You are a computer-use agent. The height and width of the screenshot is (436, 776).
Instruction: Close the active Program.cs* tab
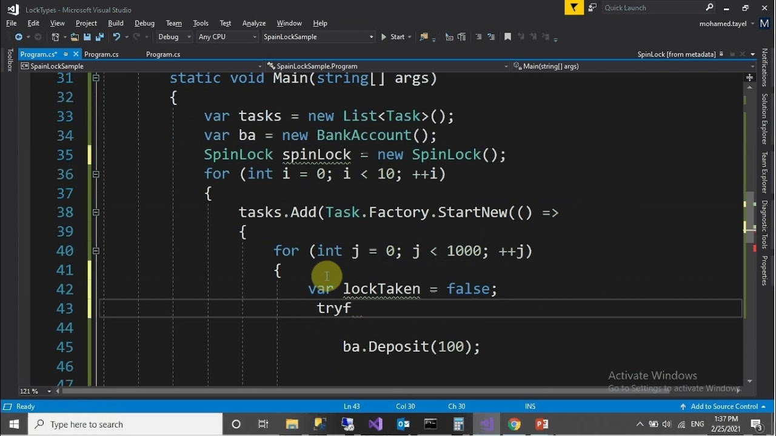tap(76, 54)
